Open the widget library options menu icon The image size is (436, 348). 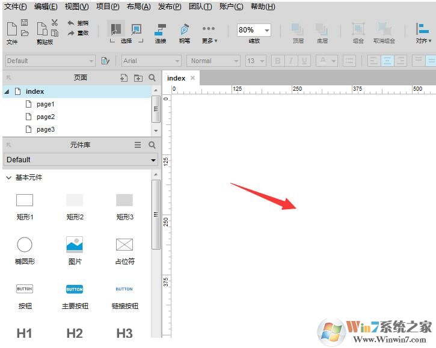click(138, 145)
